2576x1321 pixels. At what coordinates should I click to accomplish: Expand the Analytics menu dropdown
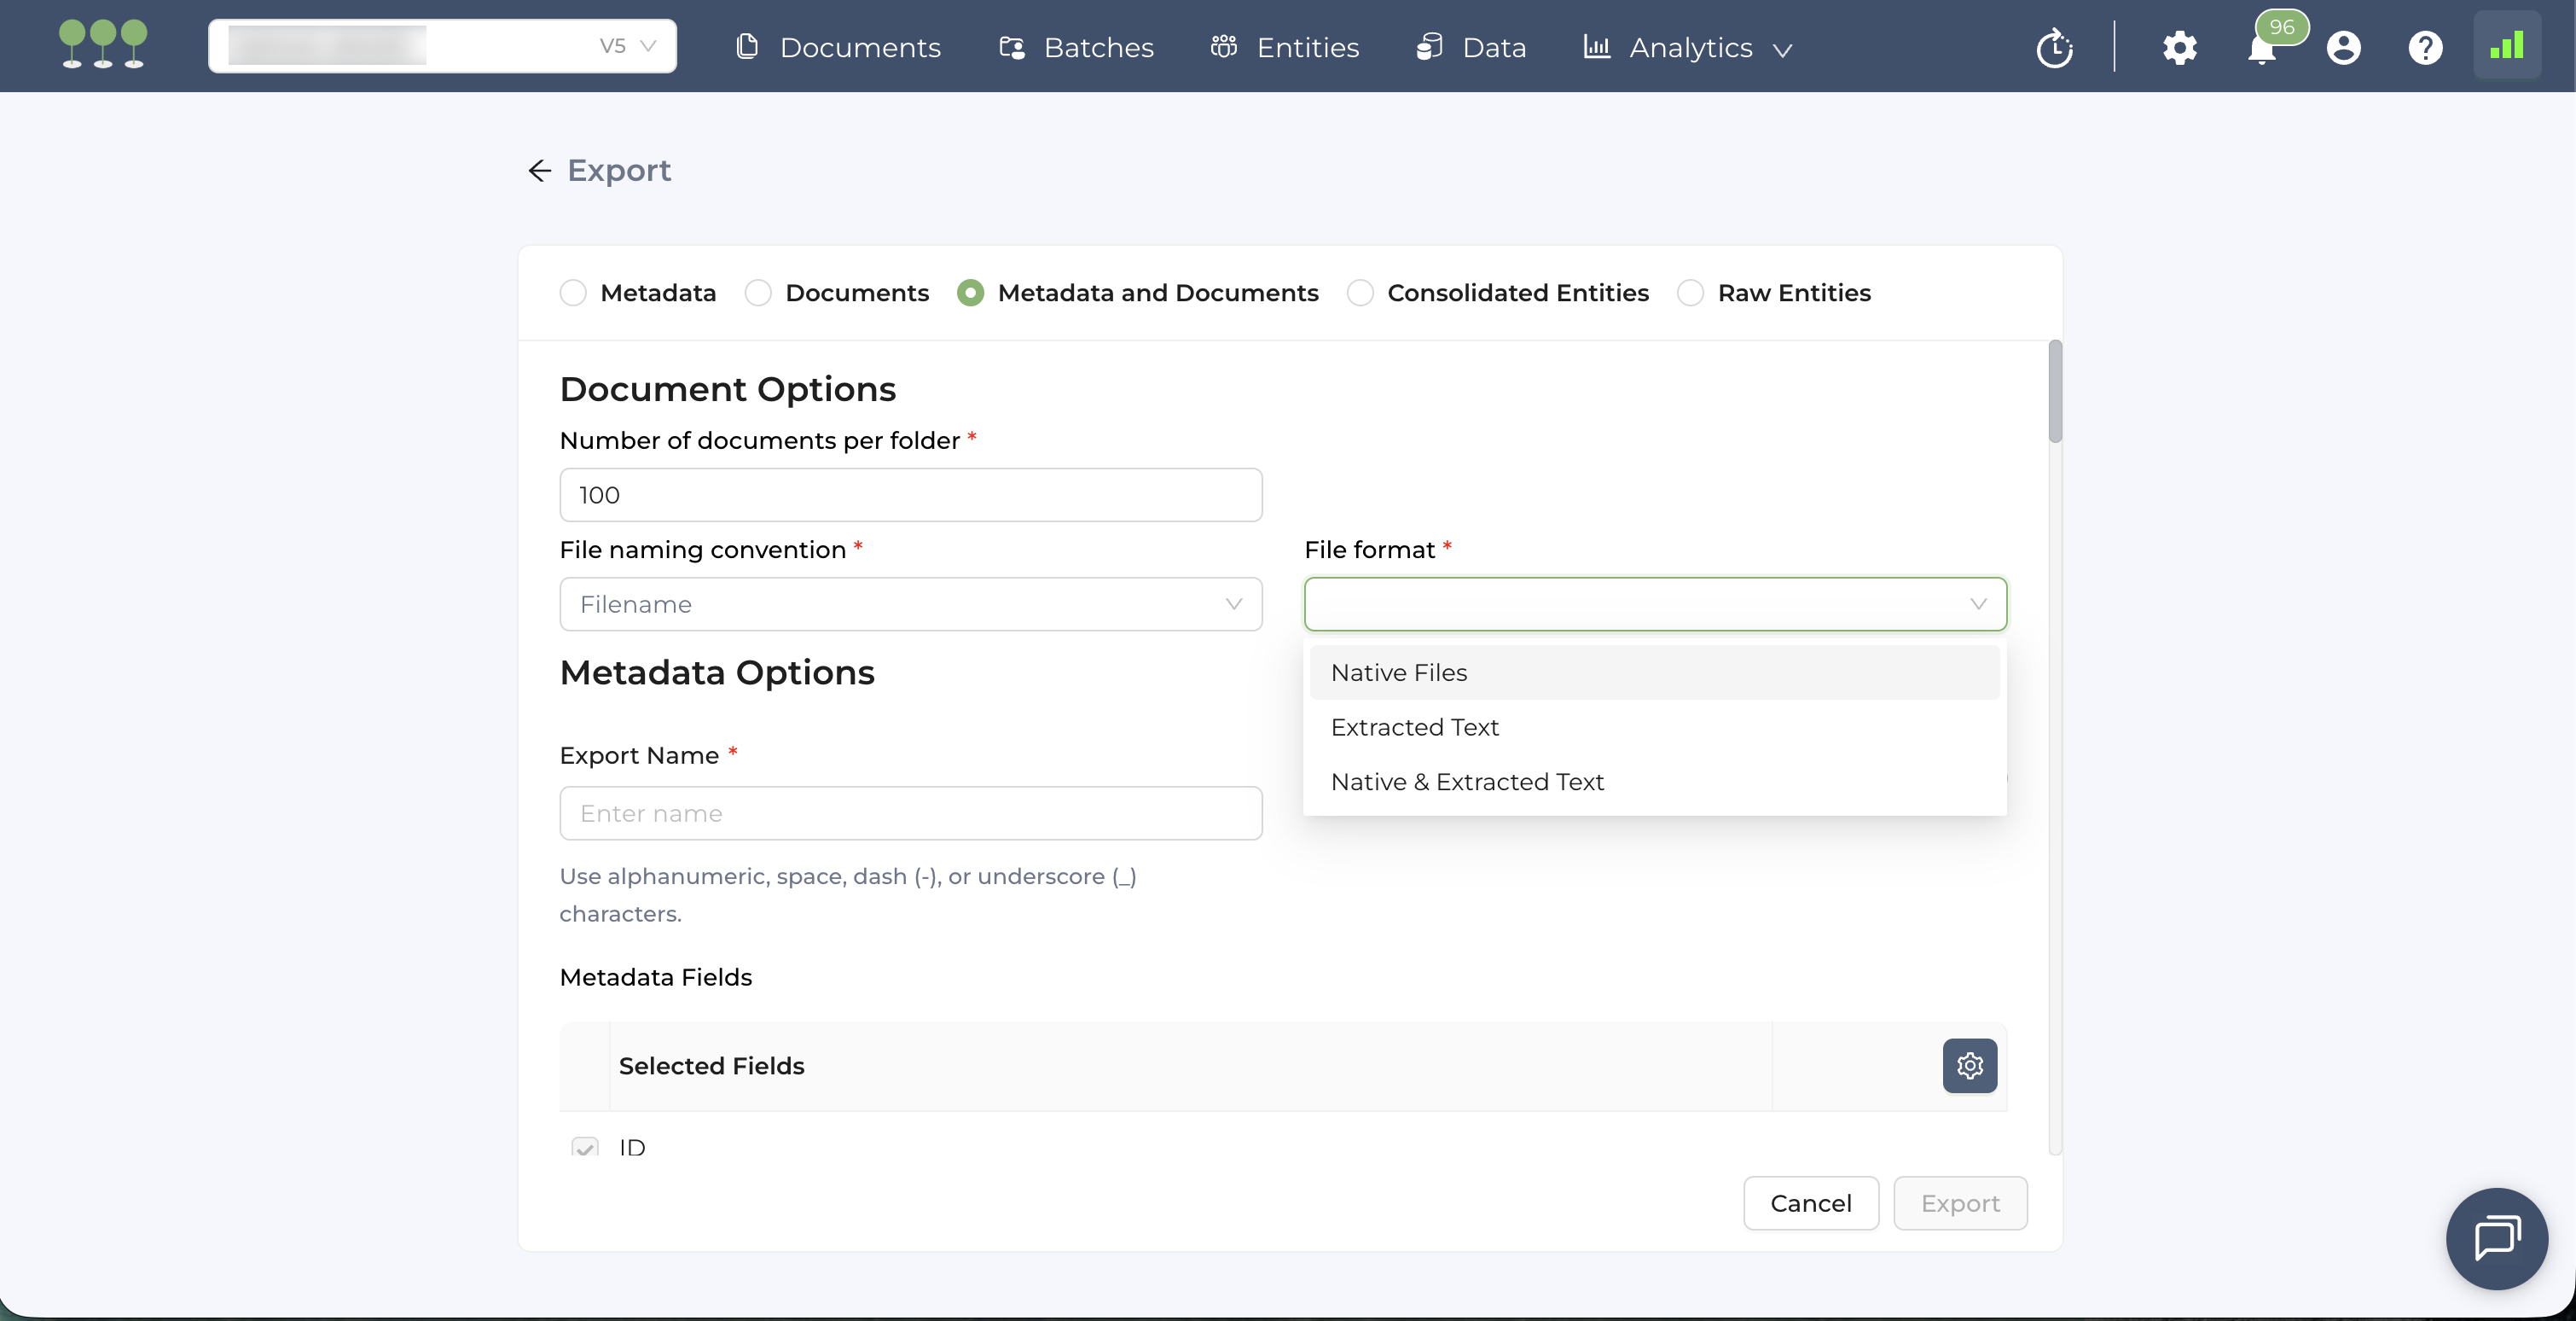(1689, 47)
